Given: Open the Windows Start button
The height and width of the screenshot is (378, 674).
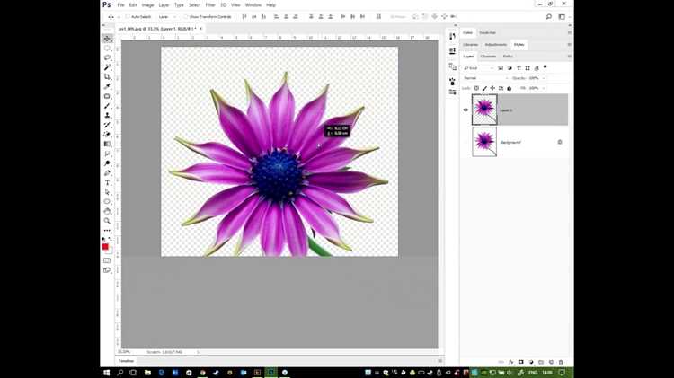Looking at the screenshot, I should coord(107,373).
